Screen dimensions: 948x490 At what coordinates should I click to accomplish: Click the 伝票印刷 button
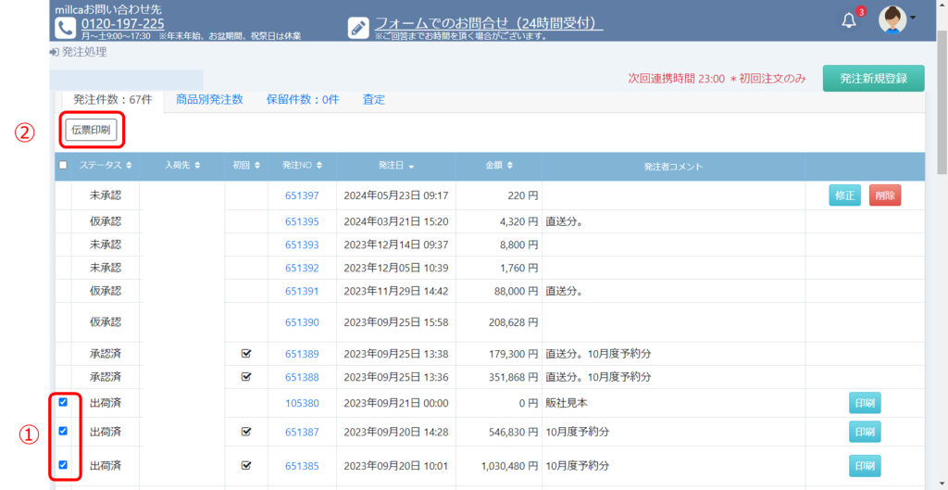coord(91,130)
